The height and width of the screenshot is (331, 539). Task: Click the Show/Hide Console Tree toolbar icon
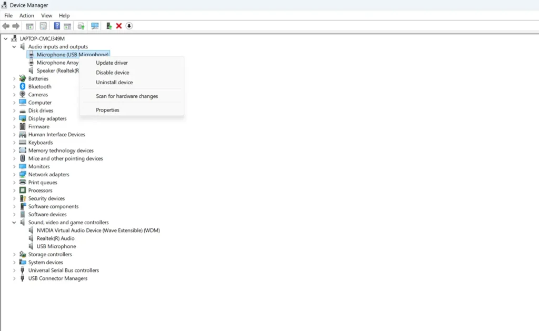click(29, 25)
